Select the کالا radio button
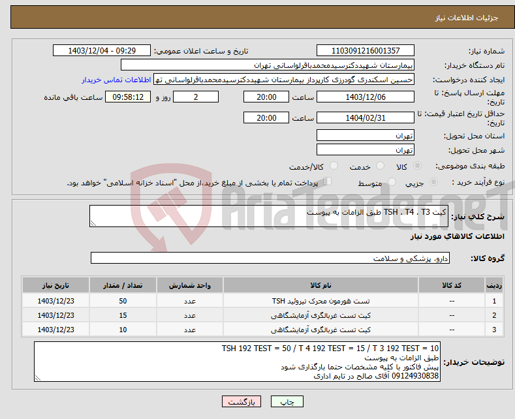The width and height of the screenshot is (515, 419). [x=417, y=166]
